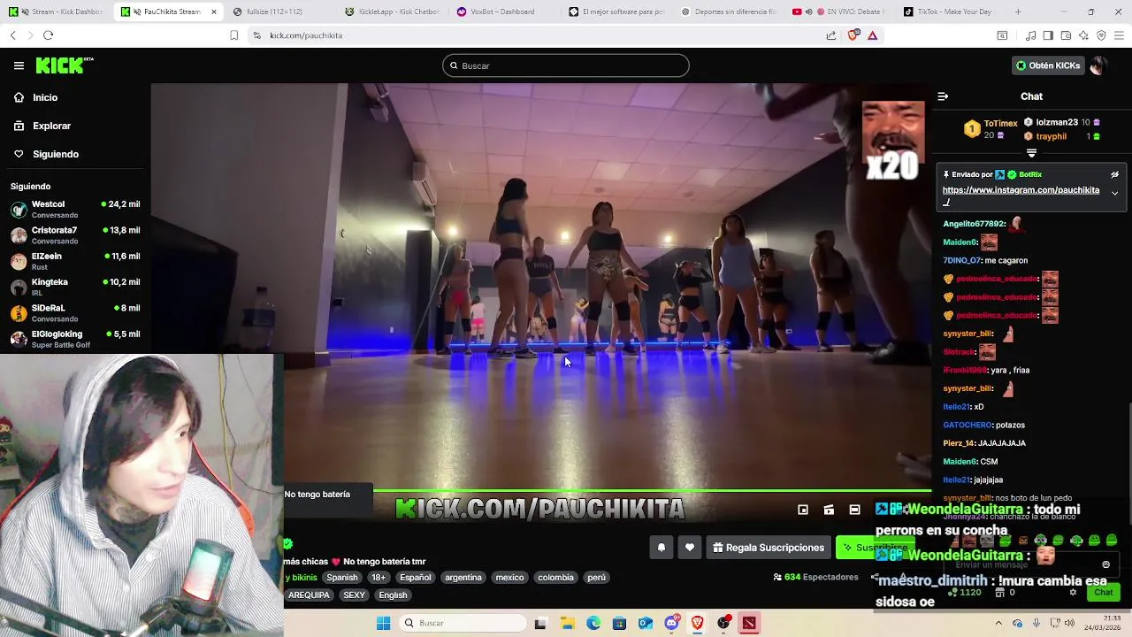
Task: Toggle clip creation icon on player
Action: pos(829,510)
